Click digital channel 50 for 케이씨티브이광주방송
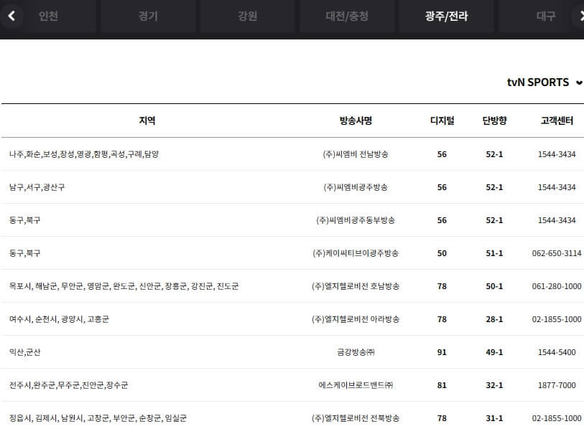The image size is (584, 434). (x=442, y=253)
